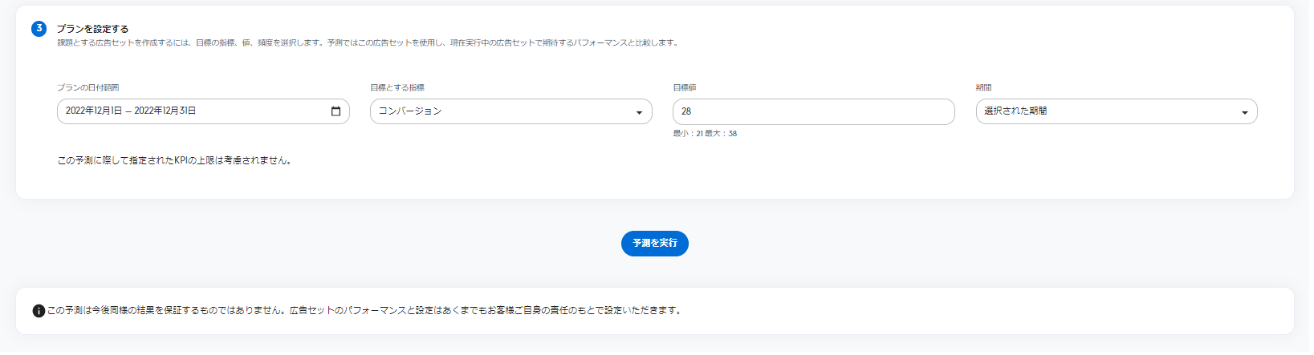
Task: Click the プランの日付範囲 label
Action: click(88, 88)
